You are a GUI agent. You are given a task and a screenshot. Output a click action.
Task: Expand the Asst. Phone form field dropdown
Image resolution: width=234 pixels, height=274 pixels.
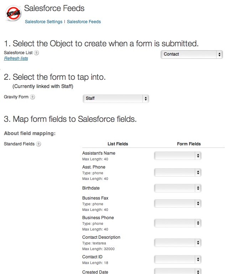(178, 172)
